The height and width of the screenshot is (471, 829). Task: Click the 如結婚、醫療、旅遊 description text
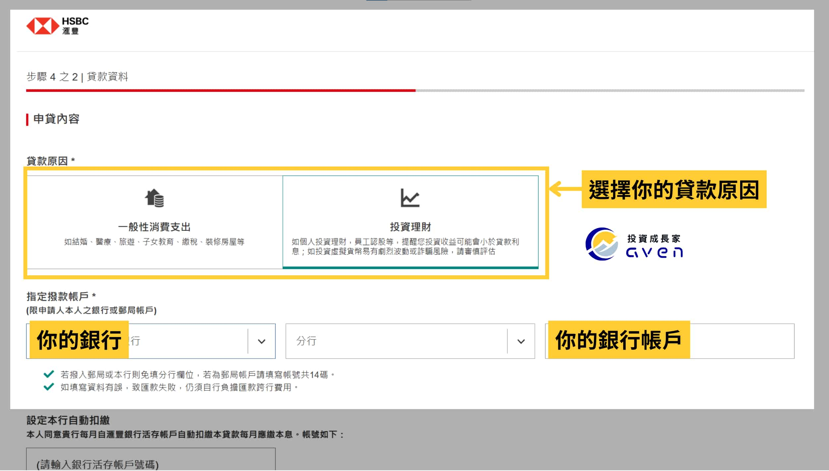155,242
